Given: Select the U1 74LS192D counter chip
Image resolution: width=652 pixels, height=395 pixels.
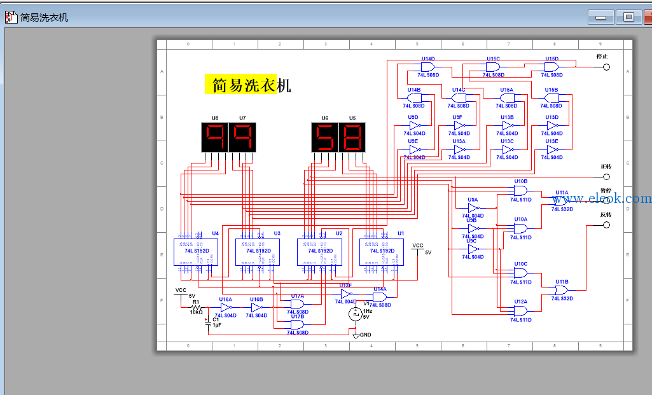Looking at the screenshot, I should (x=382, y=252).
